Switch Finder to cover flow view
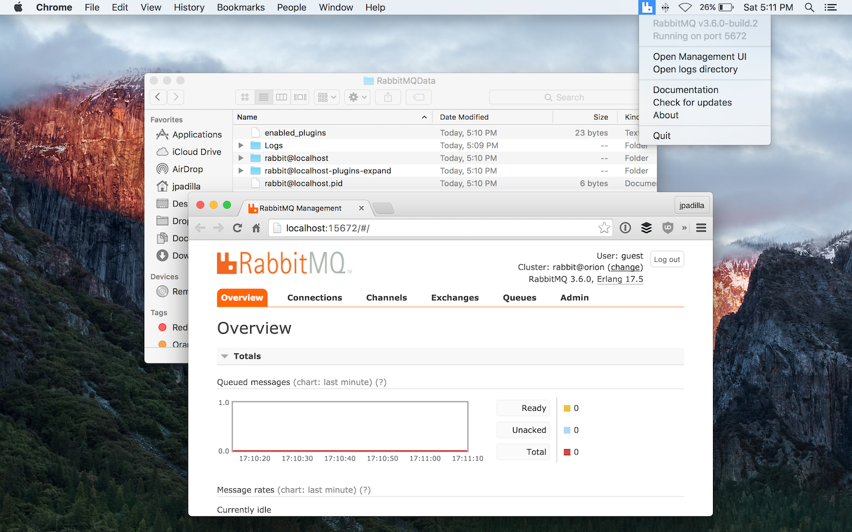Image resolution: width=852 pixels, height=532 pixels. [301, 97]
